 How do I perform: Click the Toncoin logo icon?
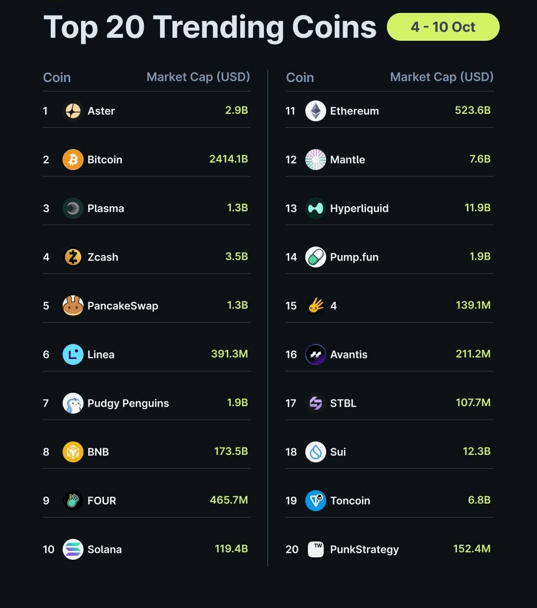coord(316,501)
